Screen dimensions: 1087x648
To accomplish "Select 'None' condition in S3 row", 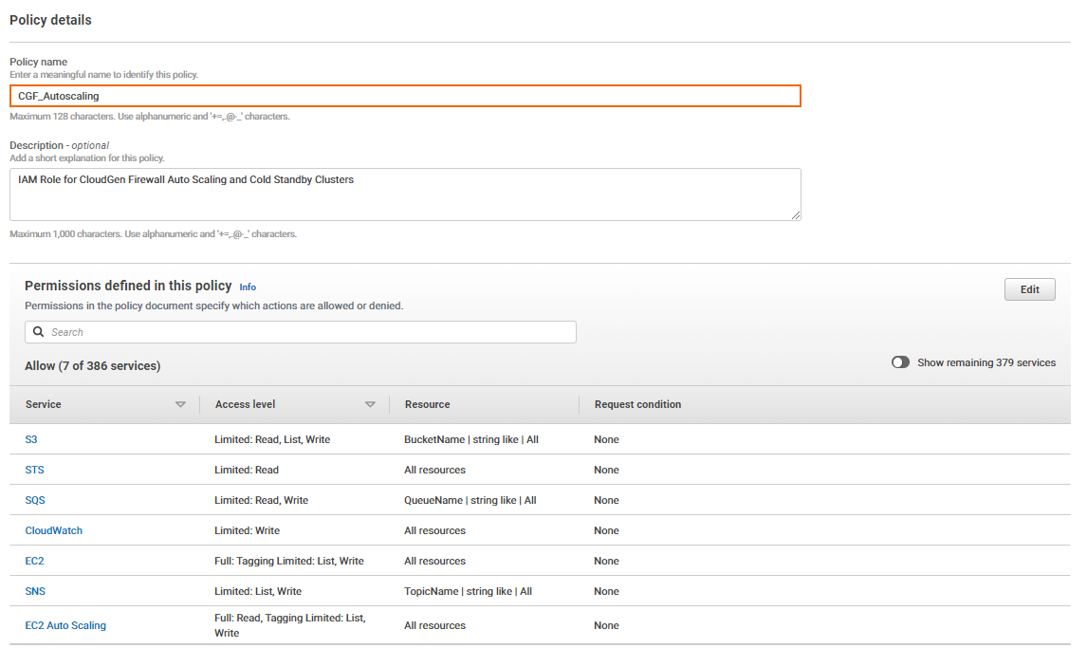I will pyautogui.click(x=607, y=439).
